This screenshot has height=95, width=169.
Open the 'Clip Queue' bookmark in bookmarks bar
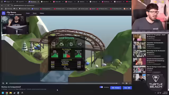[35, 9]
